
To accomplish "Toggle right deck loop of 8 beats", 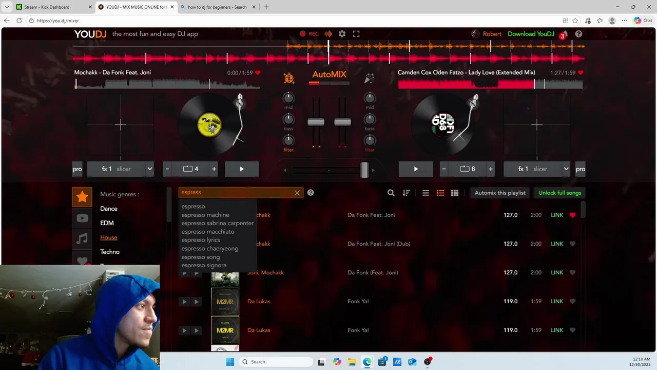I will pos(467,169).
